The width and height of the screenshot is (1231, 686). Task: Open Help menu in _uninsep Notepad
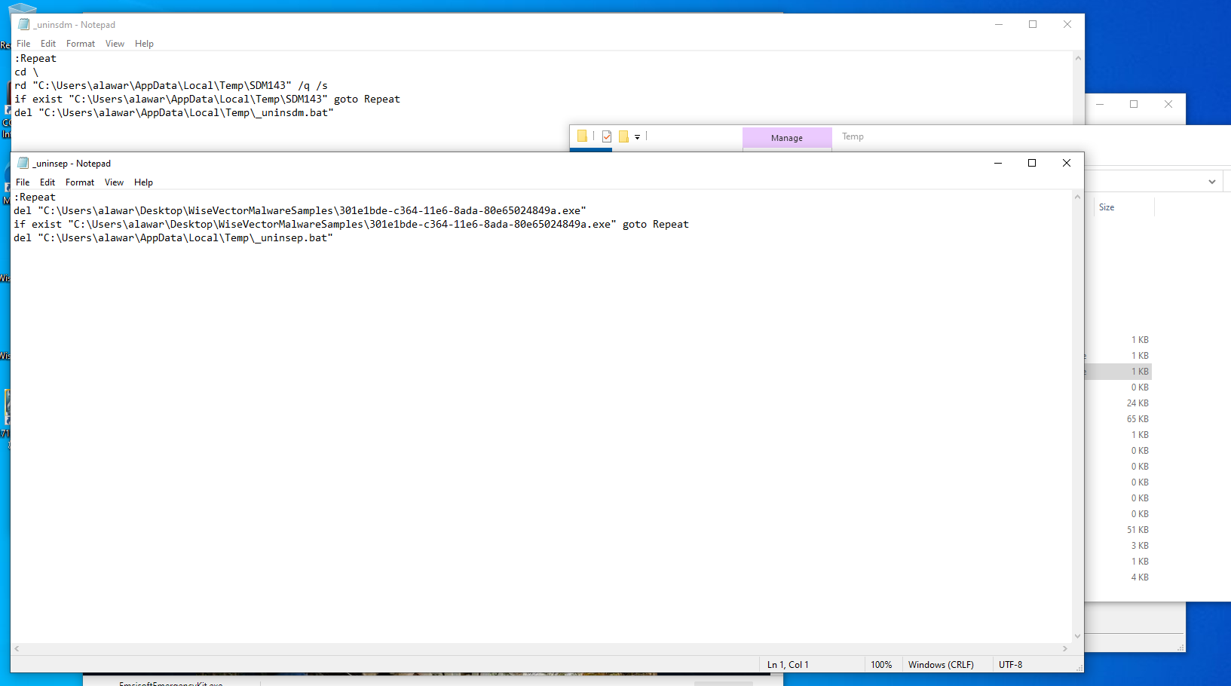(x=143, y=182)
